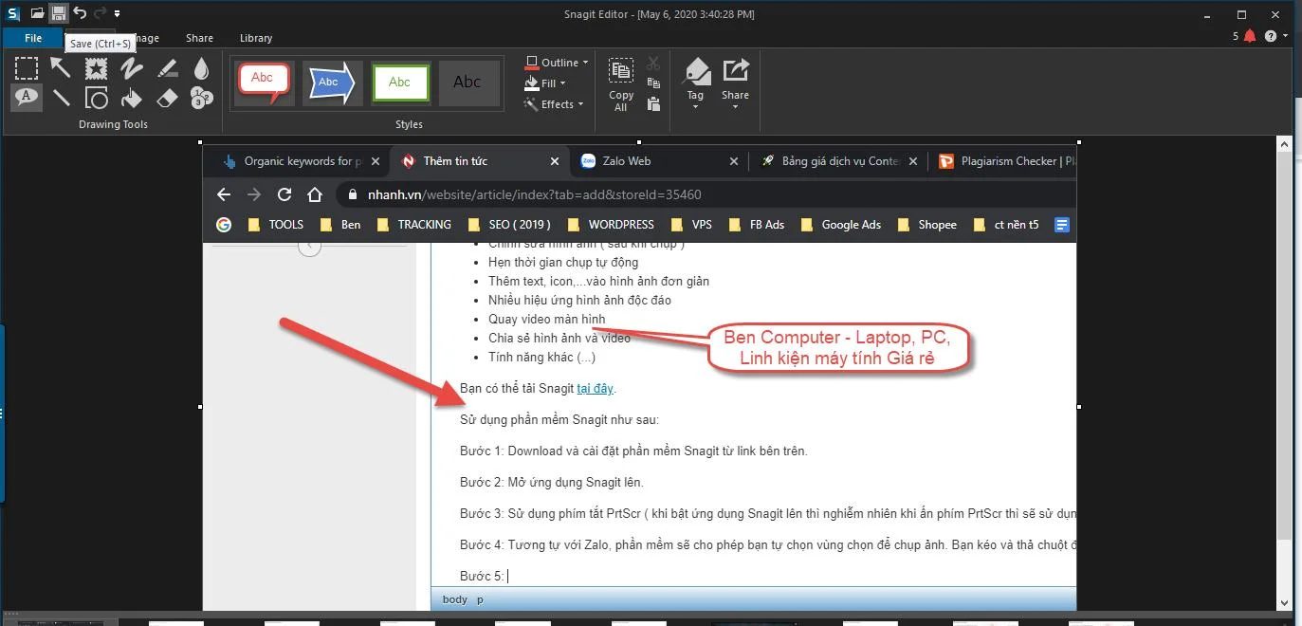Click the 'Google Ads' bookmark folder
The height and width of the screenshot is (626, 1302).
[x=840, y=225]
